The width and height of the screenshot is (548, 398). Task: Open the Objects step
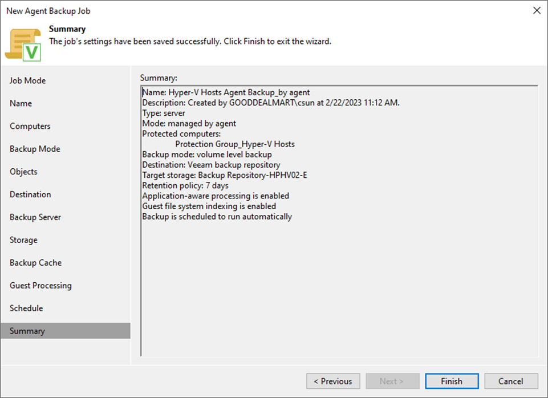click(x=23, y=172)
